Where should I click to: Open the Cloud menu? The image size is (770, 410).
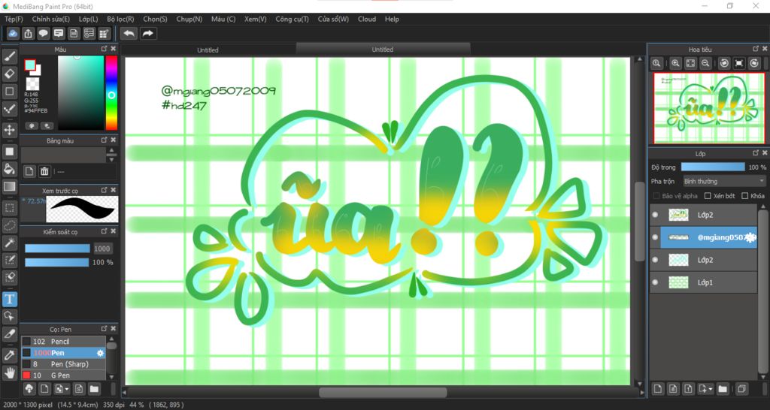[x=367, y=19]
